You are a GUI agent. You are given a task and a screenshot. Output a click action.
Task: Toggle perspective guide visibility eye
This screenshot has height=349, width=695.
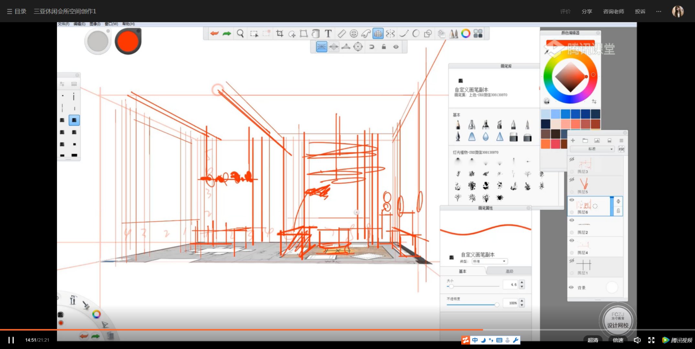396,47
